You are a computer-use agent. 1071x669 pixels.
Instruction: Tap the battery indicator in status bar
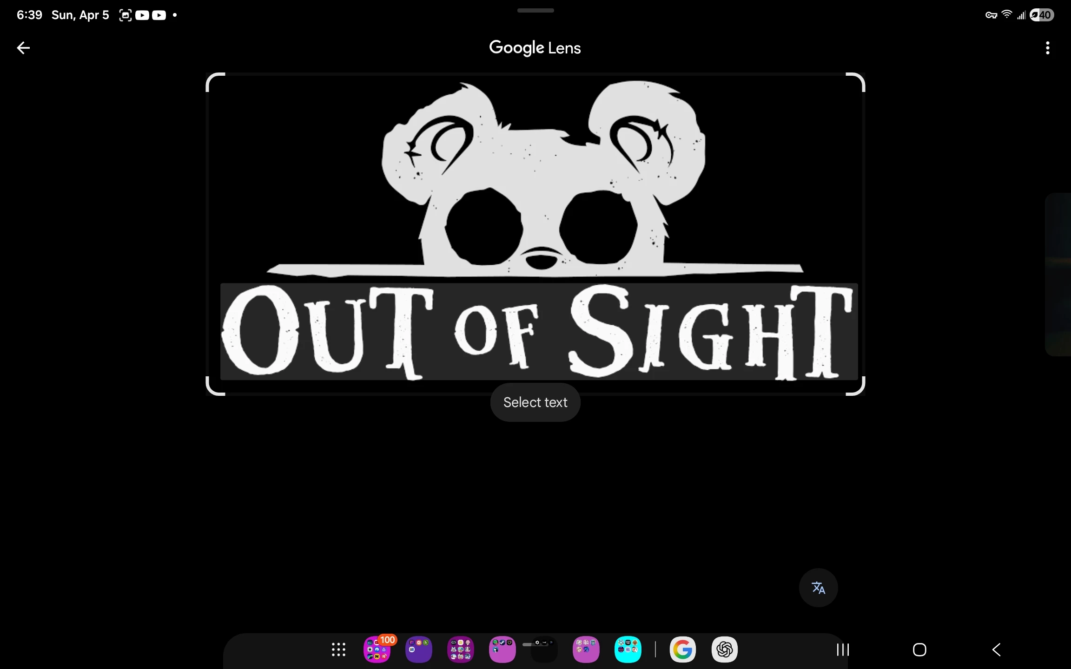point(1042,15)
